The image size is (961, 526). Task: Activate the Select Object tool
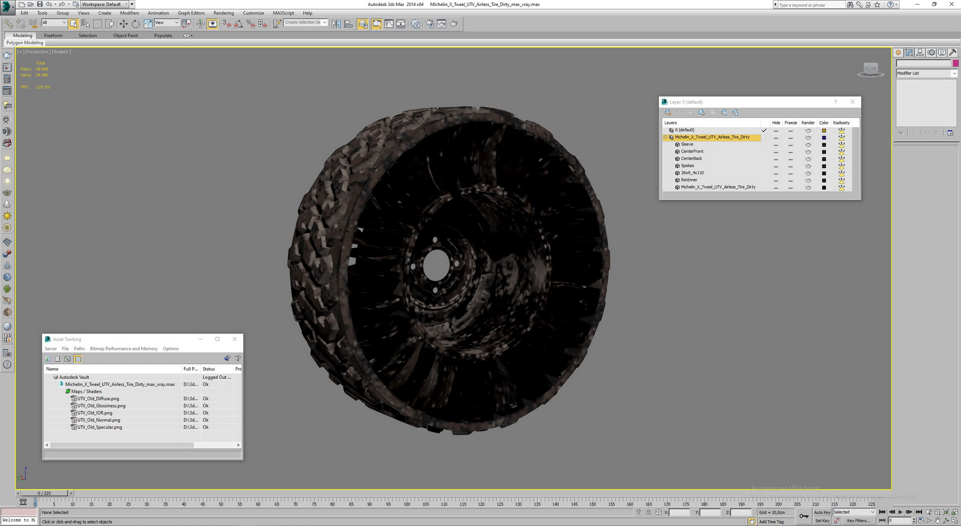tap(74, 24)
